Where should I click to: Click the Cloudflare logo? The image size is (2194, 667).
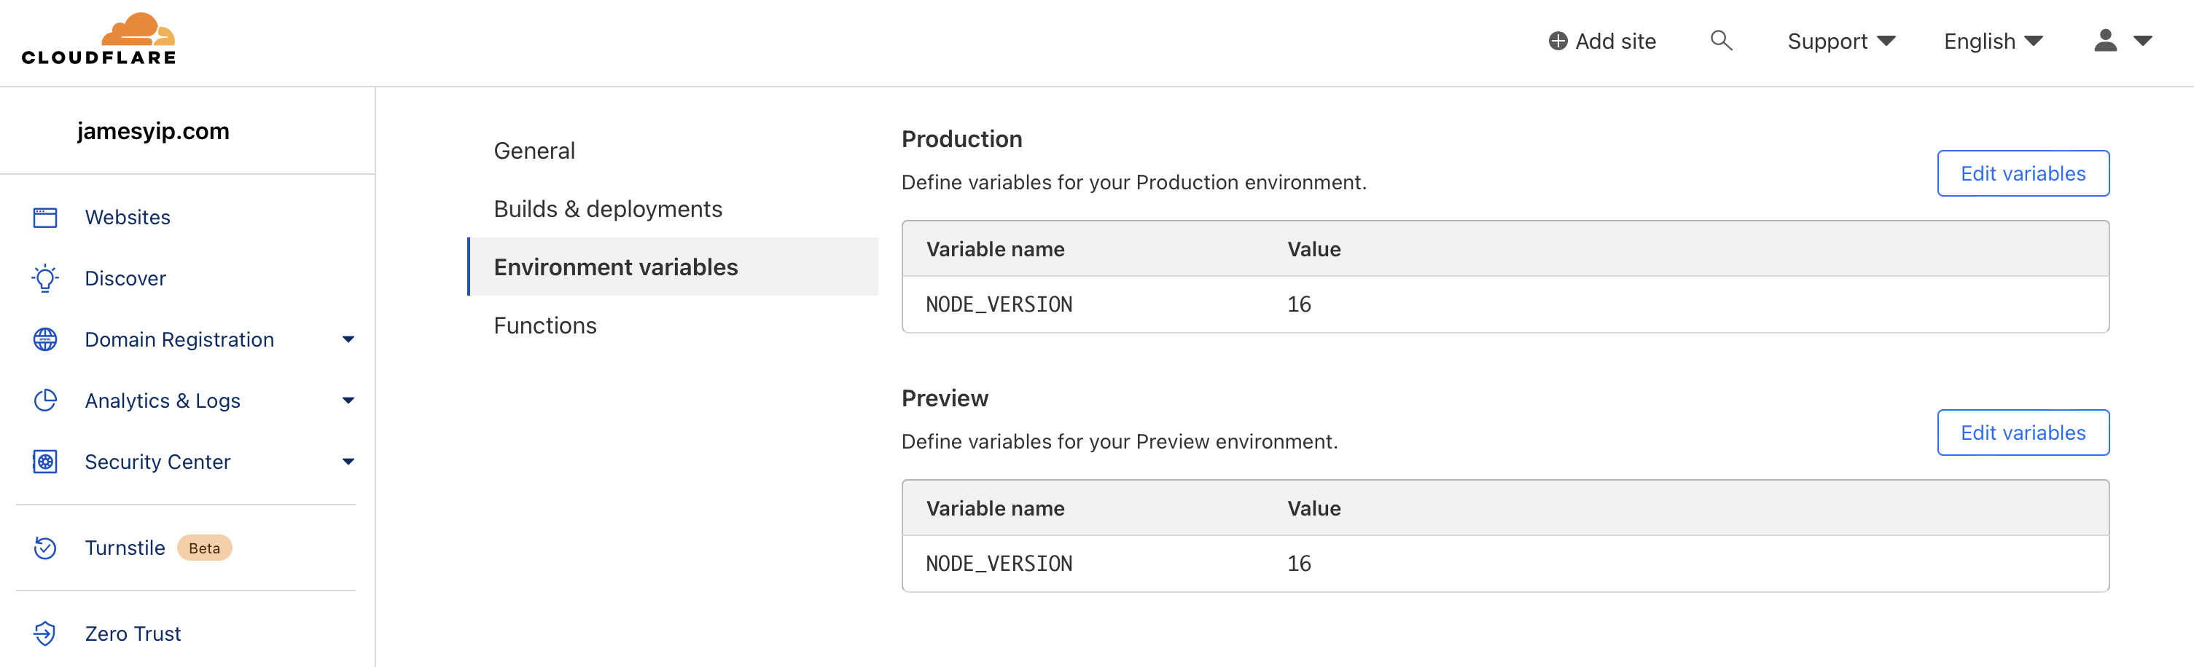(x=99, y=39)
